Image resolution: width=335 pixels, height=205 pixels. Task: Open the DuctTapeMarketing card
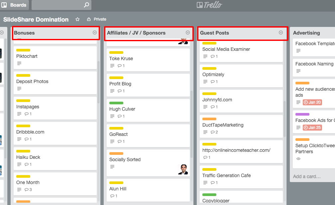241,126
